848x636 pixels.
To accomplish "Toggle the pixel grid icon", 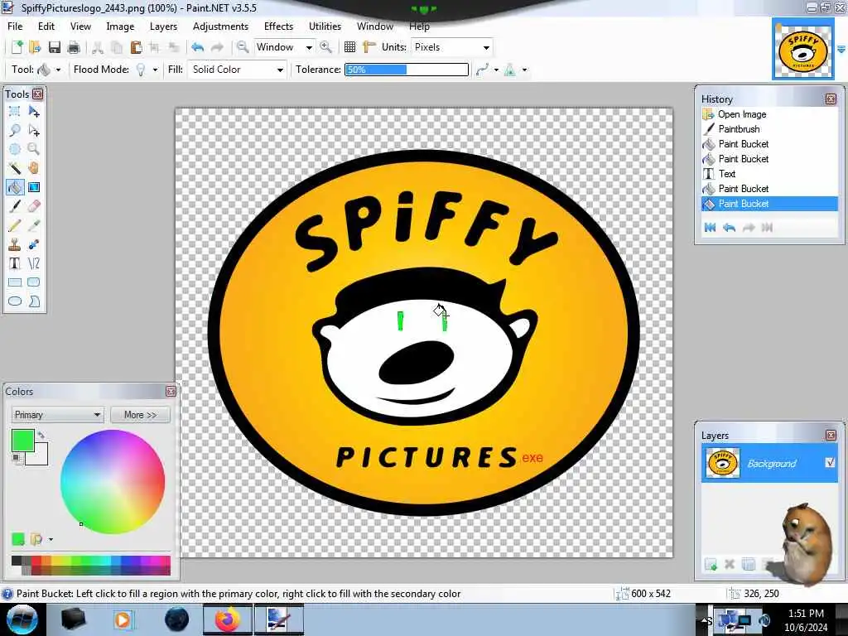I will pos(350,47).
